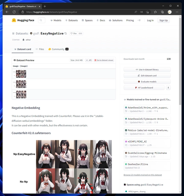
Task: Click the browser profile avatar
Action: click(170, 12)
